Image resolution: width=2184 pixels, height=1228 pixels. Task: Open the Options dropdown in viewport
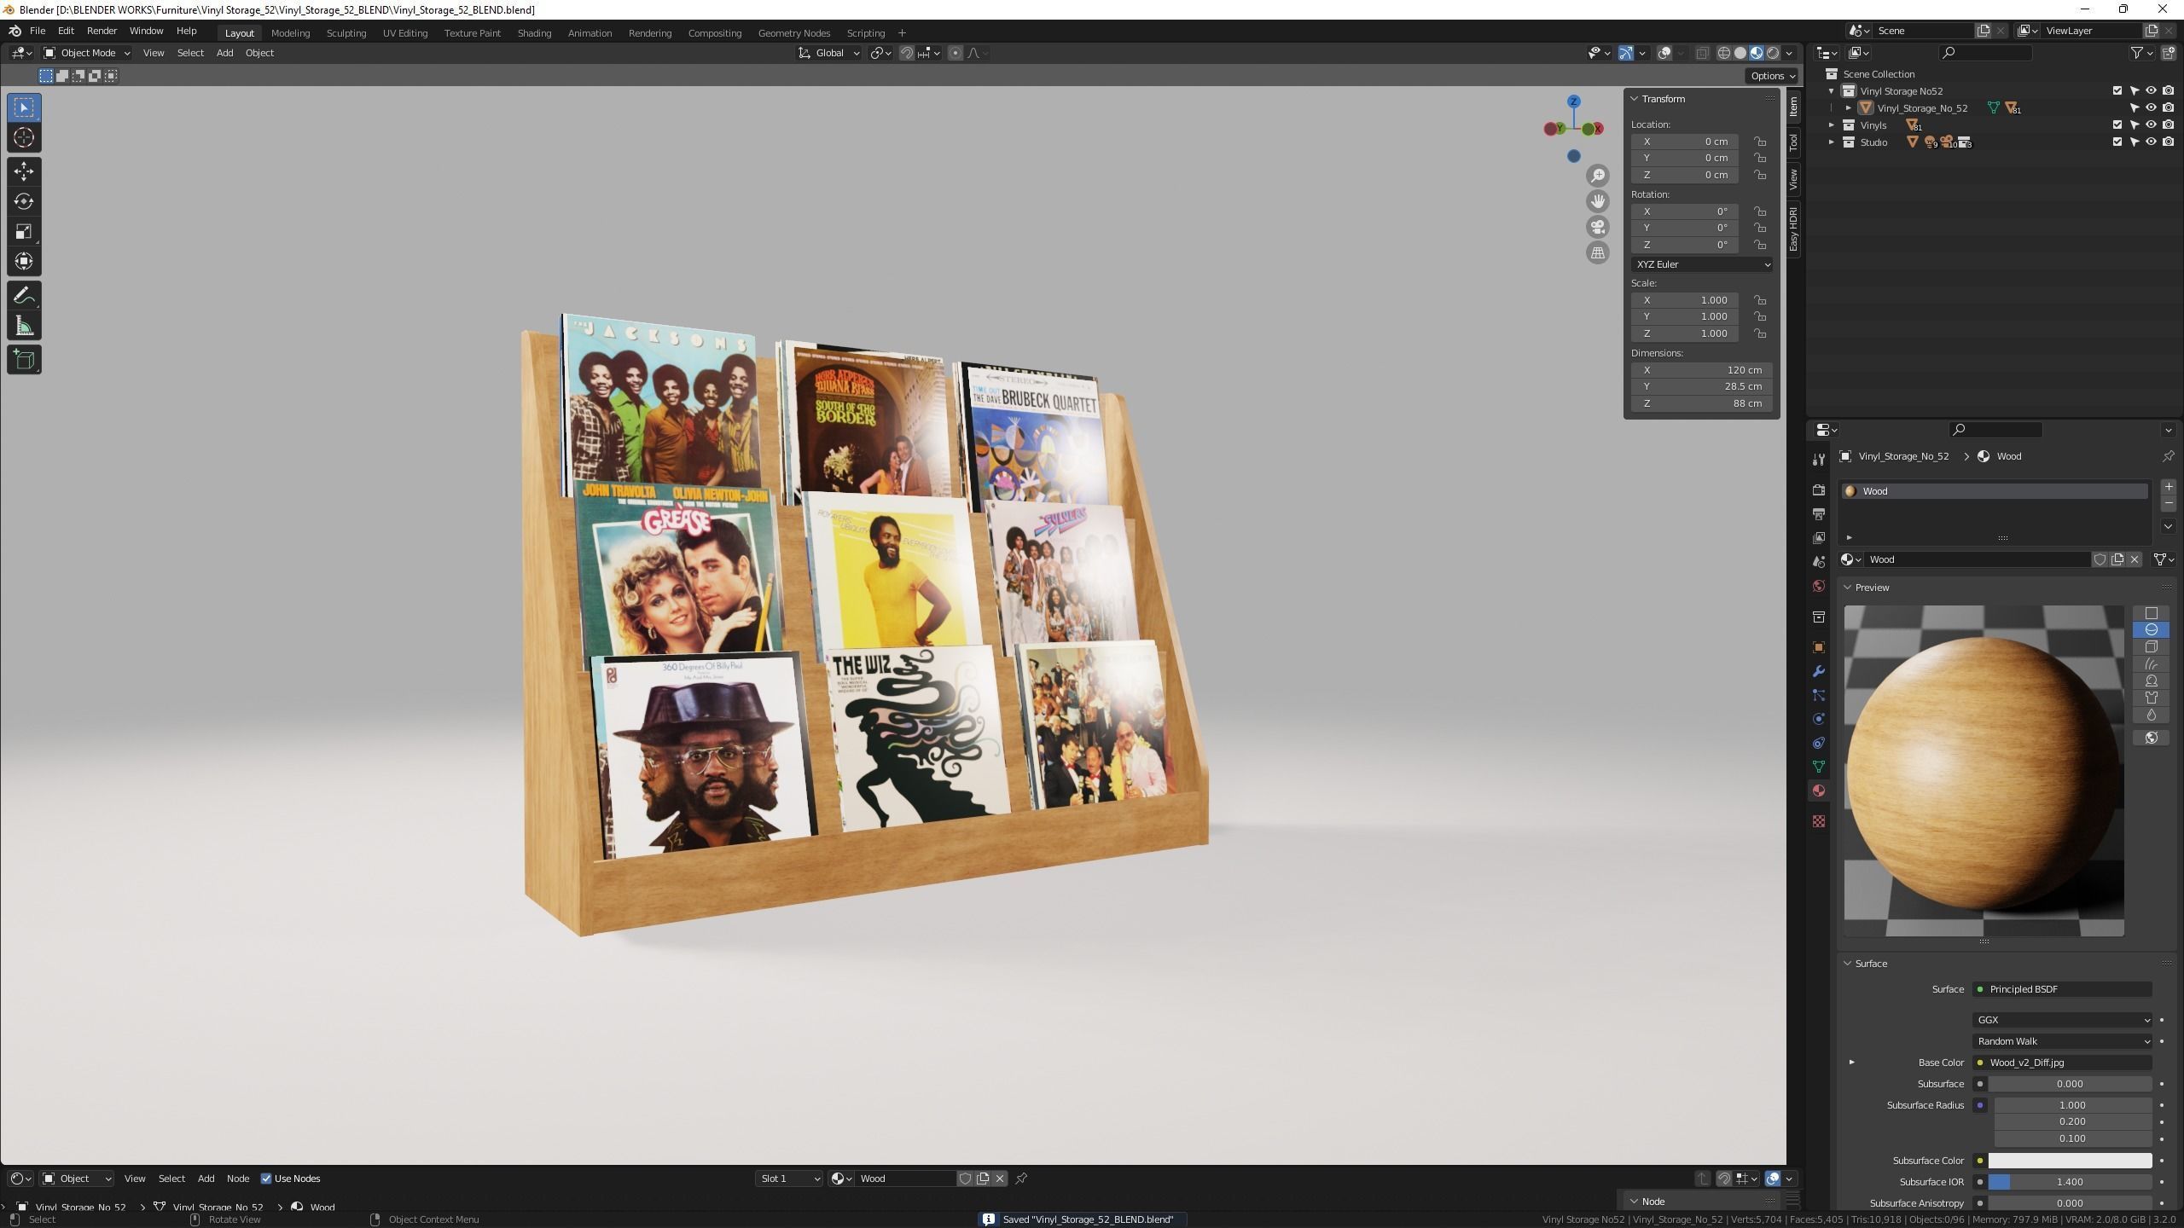[x=1772, y=76]
